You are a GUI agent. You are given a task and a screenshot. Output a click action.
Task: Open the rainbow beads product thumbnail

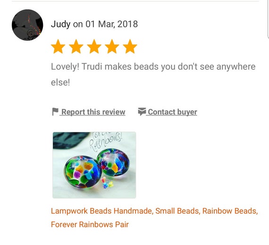tap(94, 165)
